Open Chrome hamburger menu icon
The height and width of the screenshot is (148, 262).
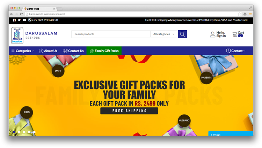click(x=250, y=14)
